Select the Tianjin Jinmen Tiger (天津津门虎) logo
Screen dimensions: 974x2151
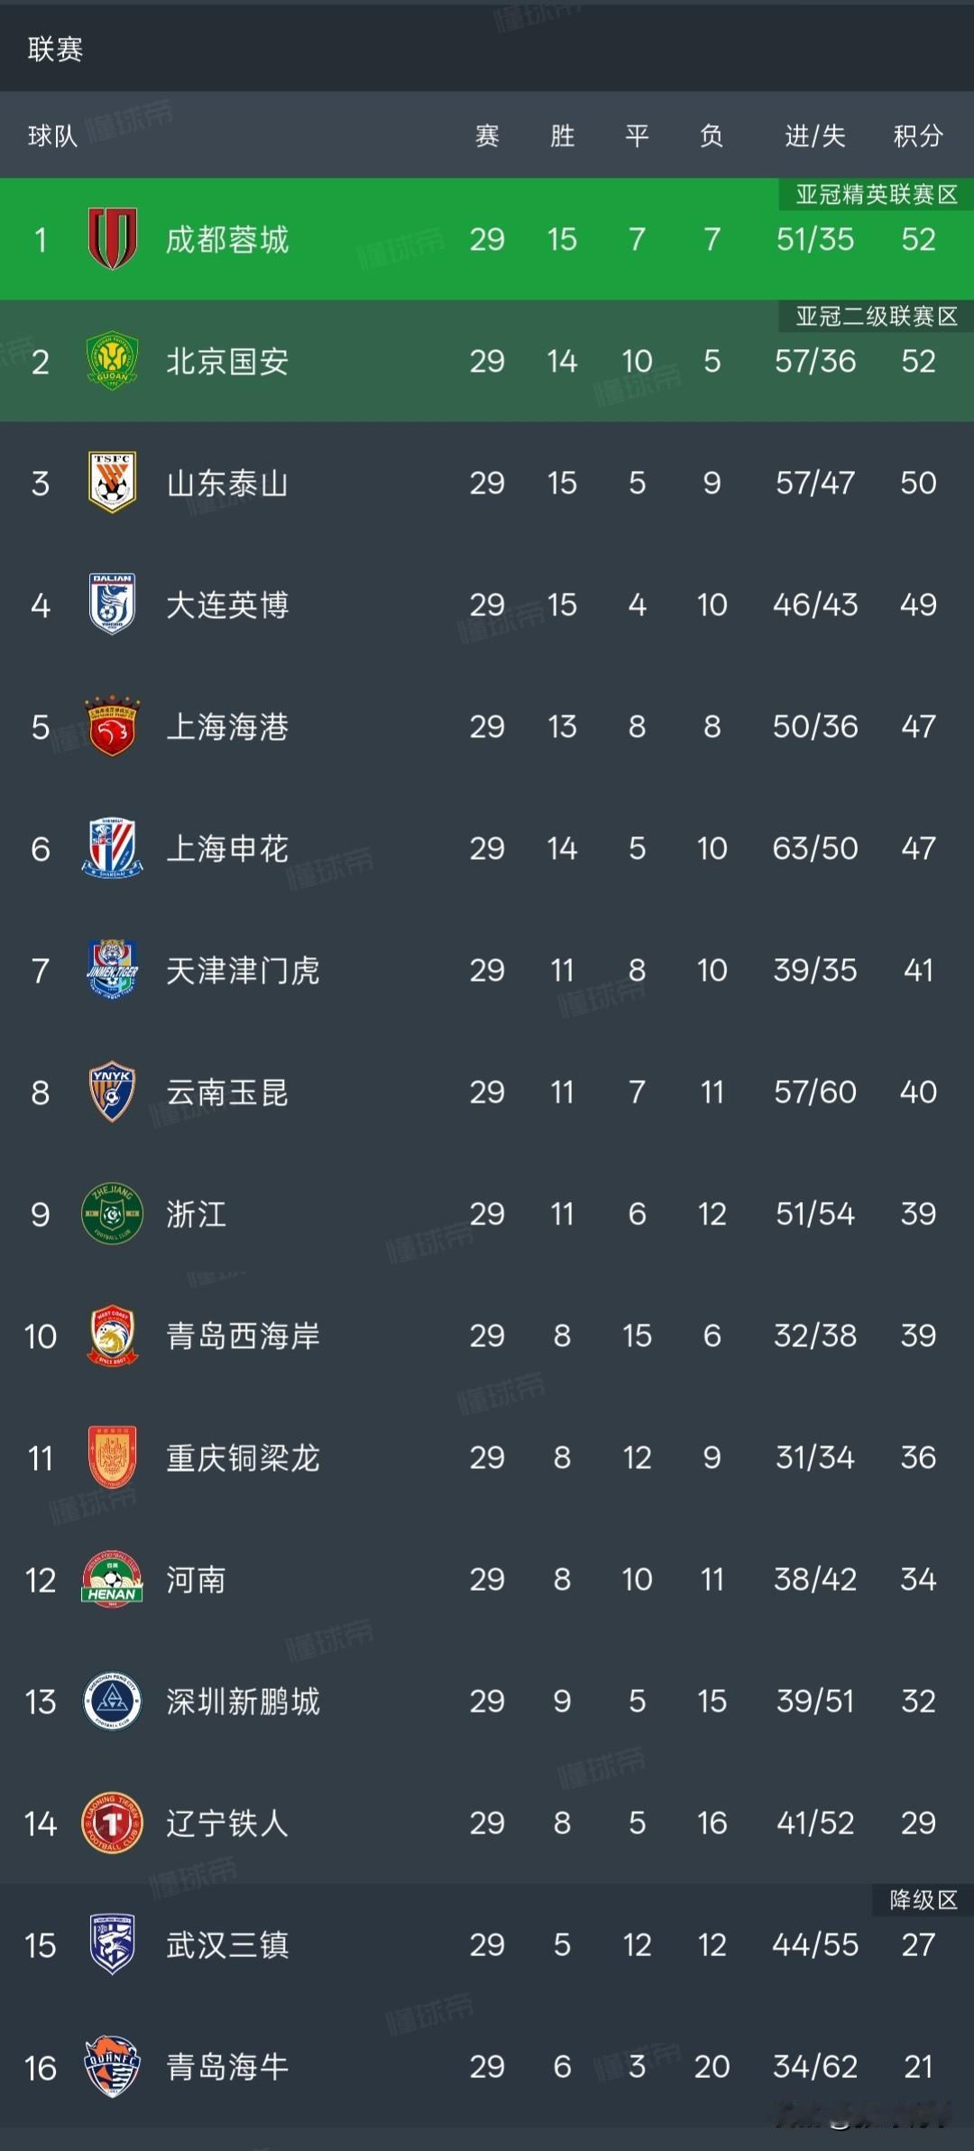pyautogui.click(x=112, y=970)
